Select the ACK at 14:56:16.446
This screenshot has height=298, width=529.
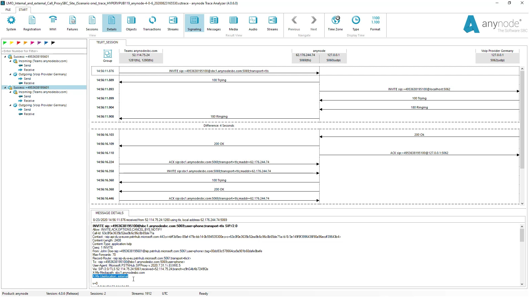pyautogui.click(x=219, y=198)
